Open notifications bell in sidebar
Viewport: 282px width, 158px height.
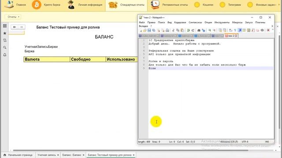point(5,54)
